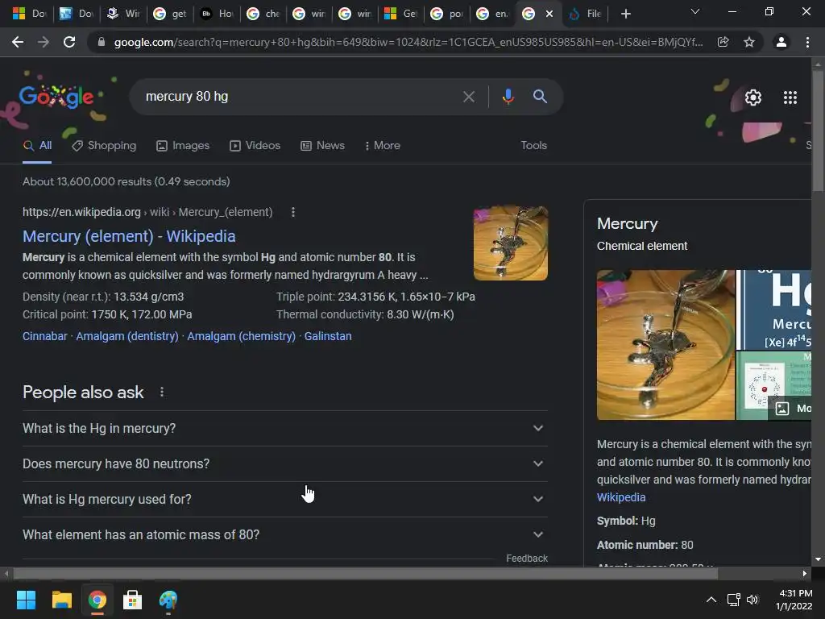
Task: Click the scroll-right arrow on horizontal scrollbar
Action: pos(805,573)
